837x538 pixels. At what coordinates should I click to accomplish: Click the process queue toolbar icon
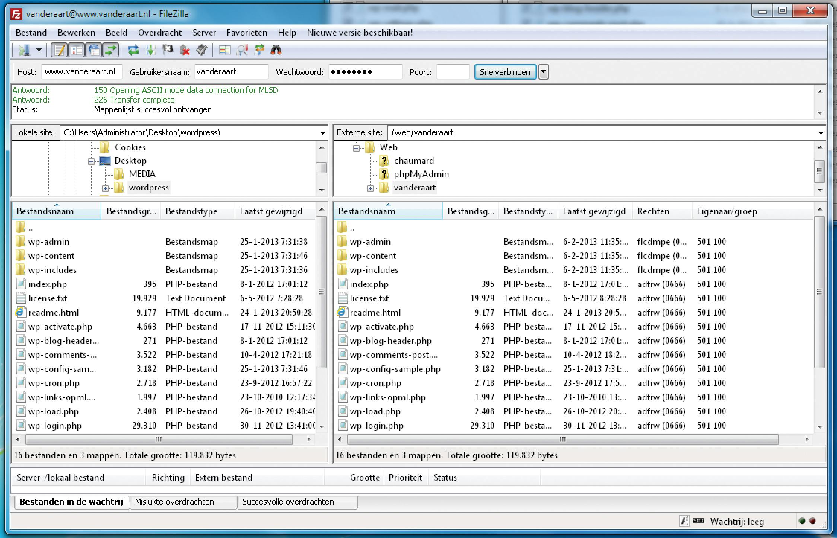[150, 50]
